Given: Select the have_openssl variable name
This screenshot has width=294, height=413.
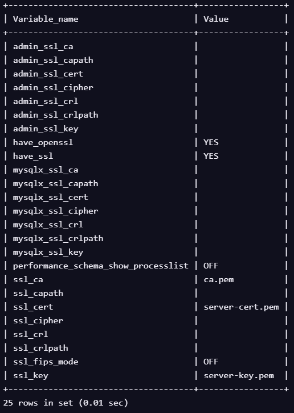Looking at the screenshot, I should pos(43,142).
